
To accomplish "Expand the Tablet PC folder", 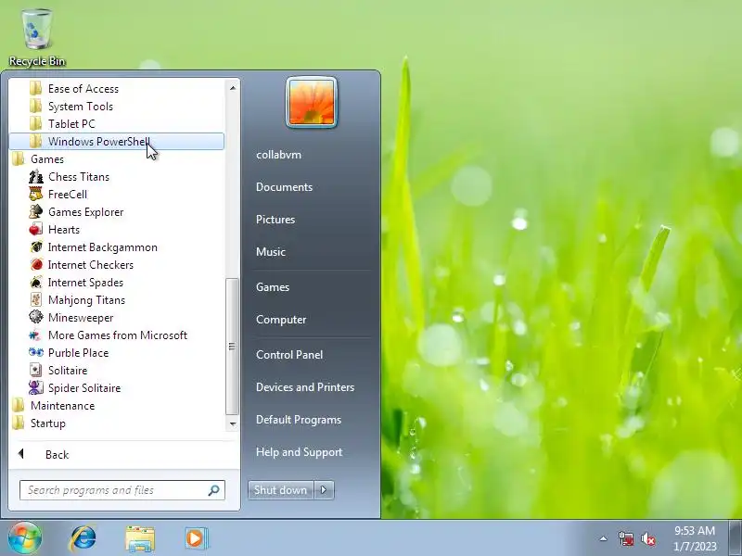I will tap(117, 124).
